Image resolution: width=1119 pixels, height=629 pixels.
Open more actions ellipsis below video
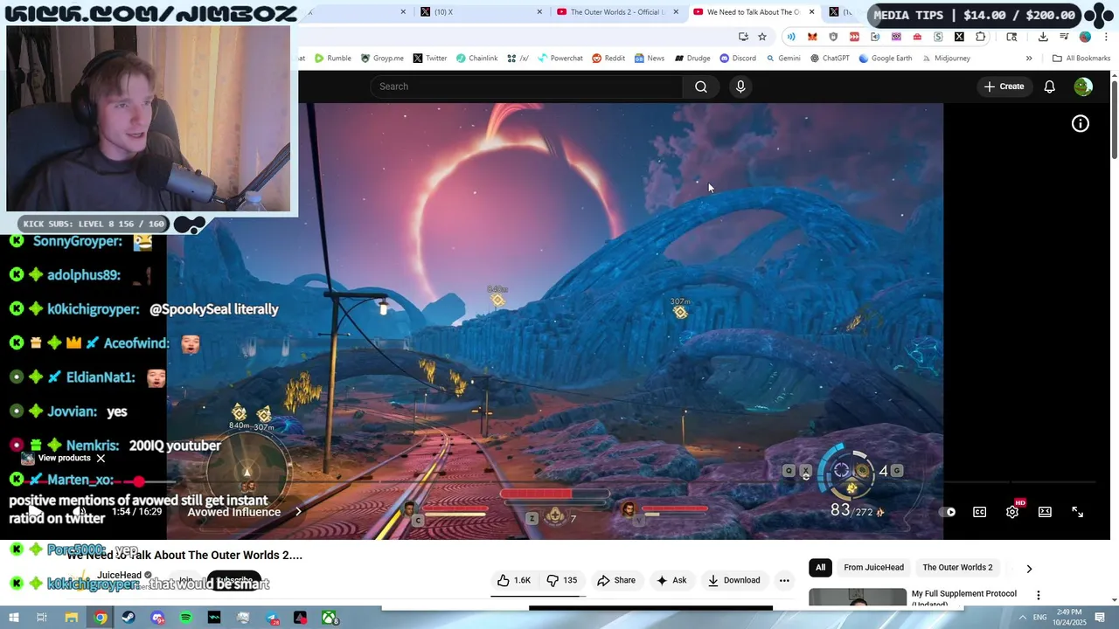[784, 580]
